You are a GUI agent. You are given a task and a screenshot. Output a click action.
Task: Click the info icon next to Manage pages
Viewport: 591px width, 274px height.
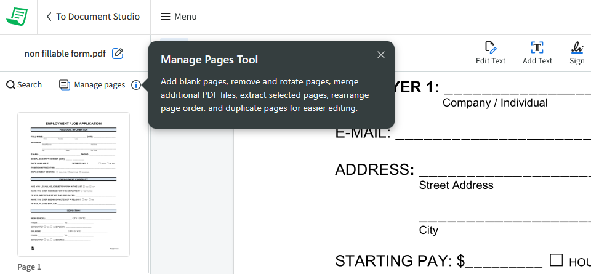[135, 85]
